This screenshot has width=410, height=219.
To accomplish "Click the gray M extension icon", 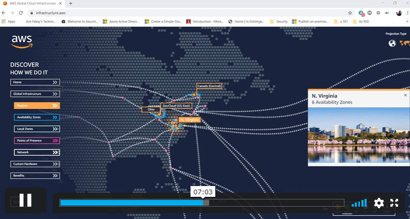I will click(x=370, y=13).
